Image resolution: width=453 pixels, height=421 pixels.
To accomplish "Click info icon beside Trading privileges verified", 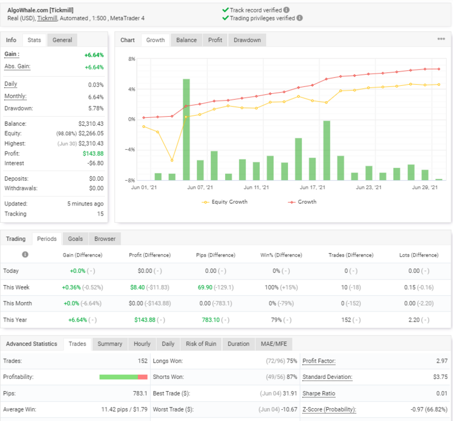I will (x=300, y=18).
